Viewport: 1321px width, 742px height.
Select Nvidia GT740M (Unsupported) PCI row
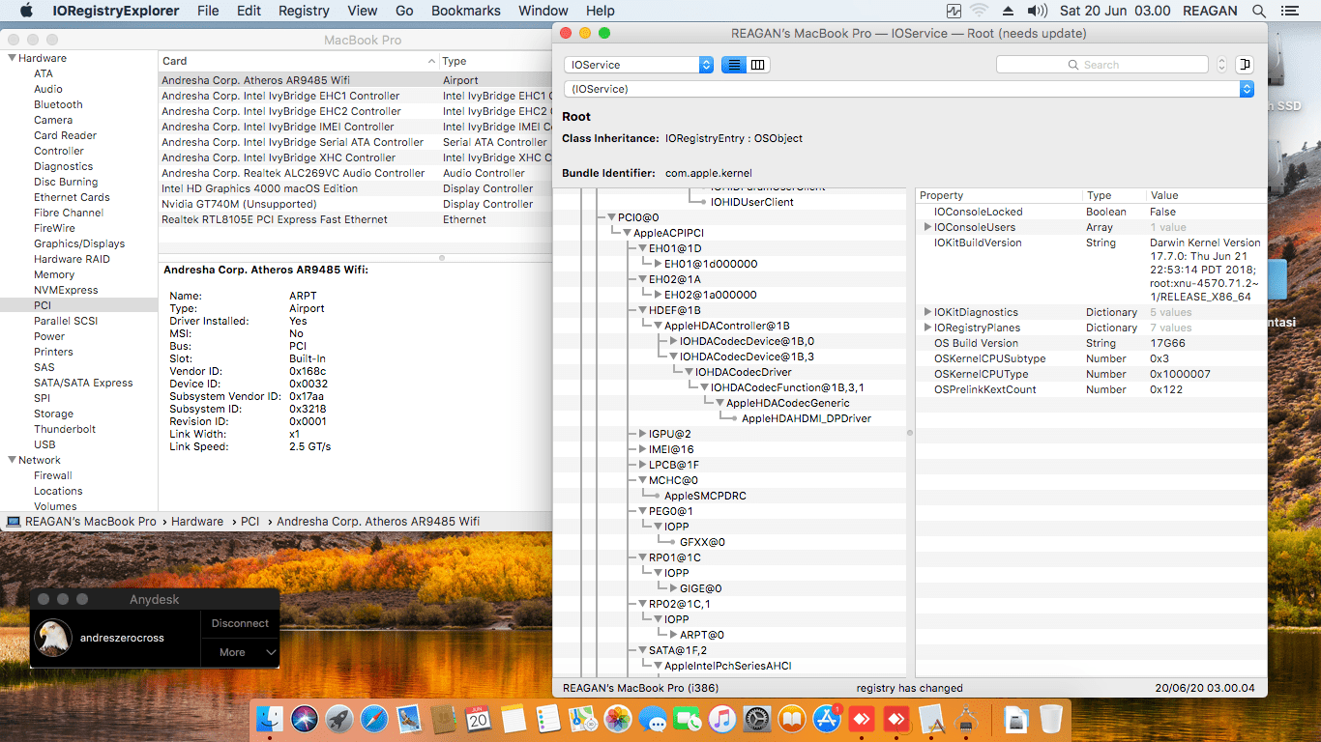pyautogui.click(x=239, y=204)
